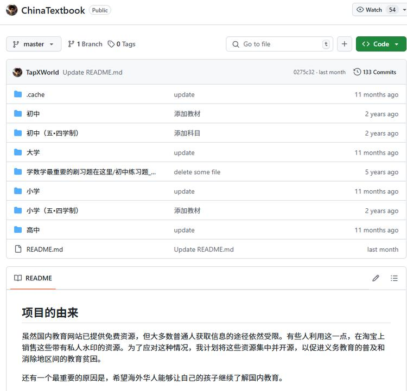Image resolution: width=407 pixels, height=391 pixels.
Task: Click the 学数学最重要的刷习题在这里 folder icon
Action: (18, 171)
